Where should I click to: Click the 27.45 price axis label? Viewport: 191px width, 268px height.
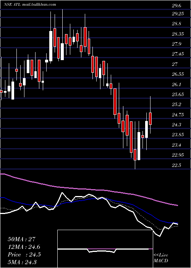(x=178, y=54)
